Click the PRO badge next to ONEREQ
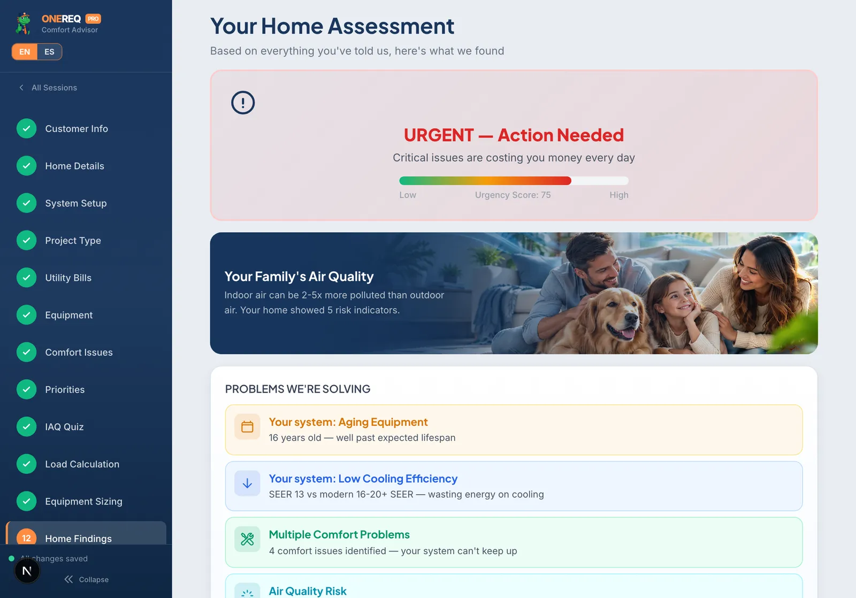This screenshot has width=856, height=598. tap(93, 19)
